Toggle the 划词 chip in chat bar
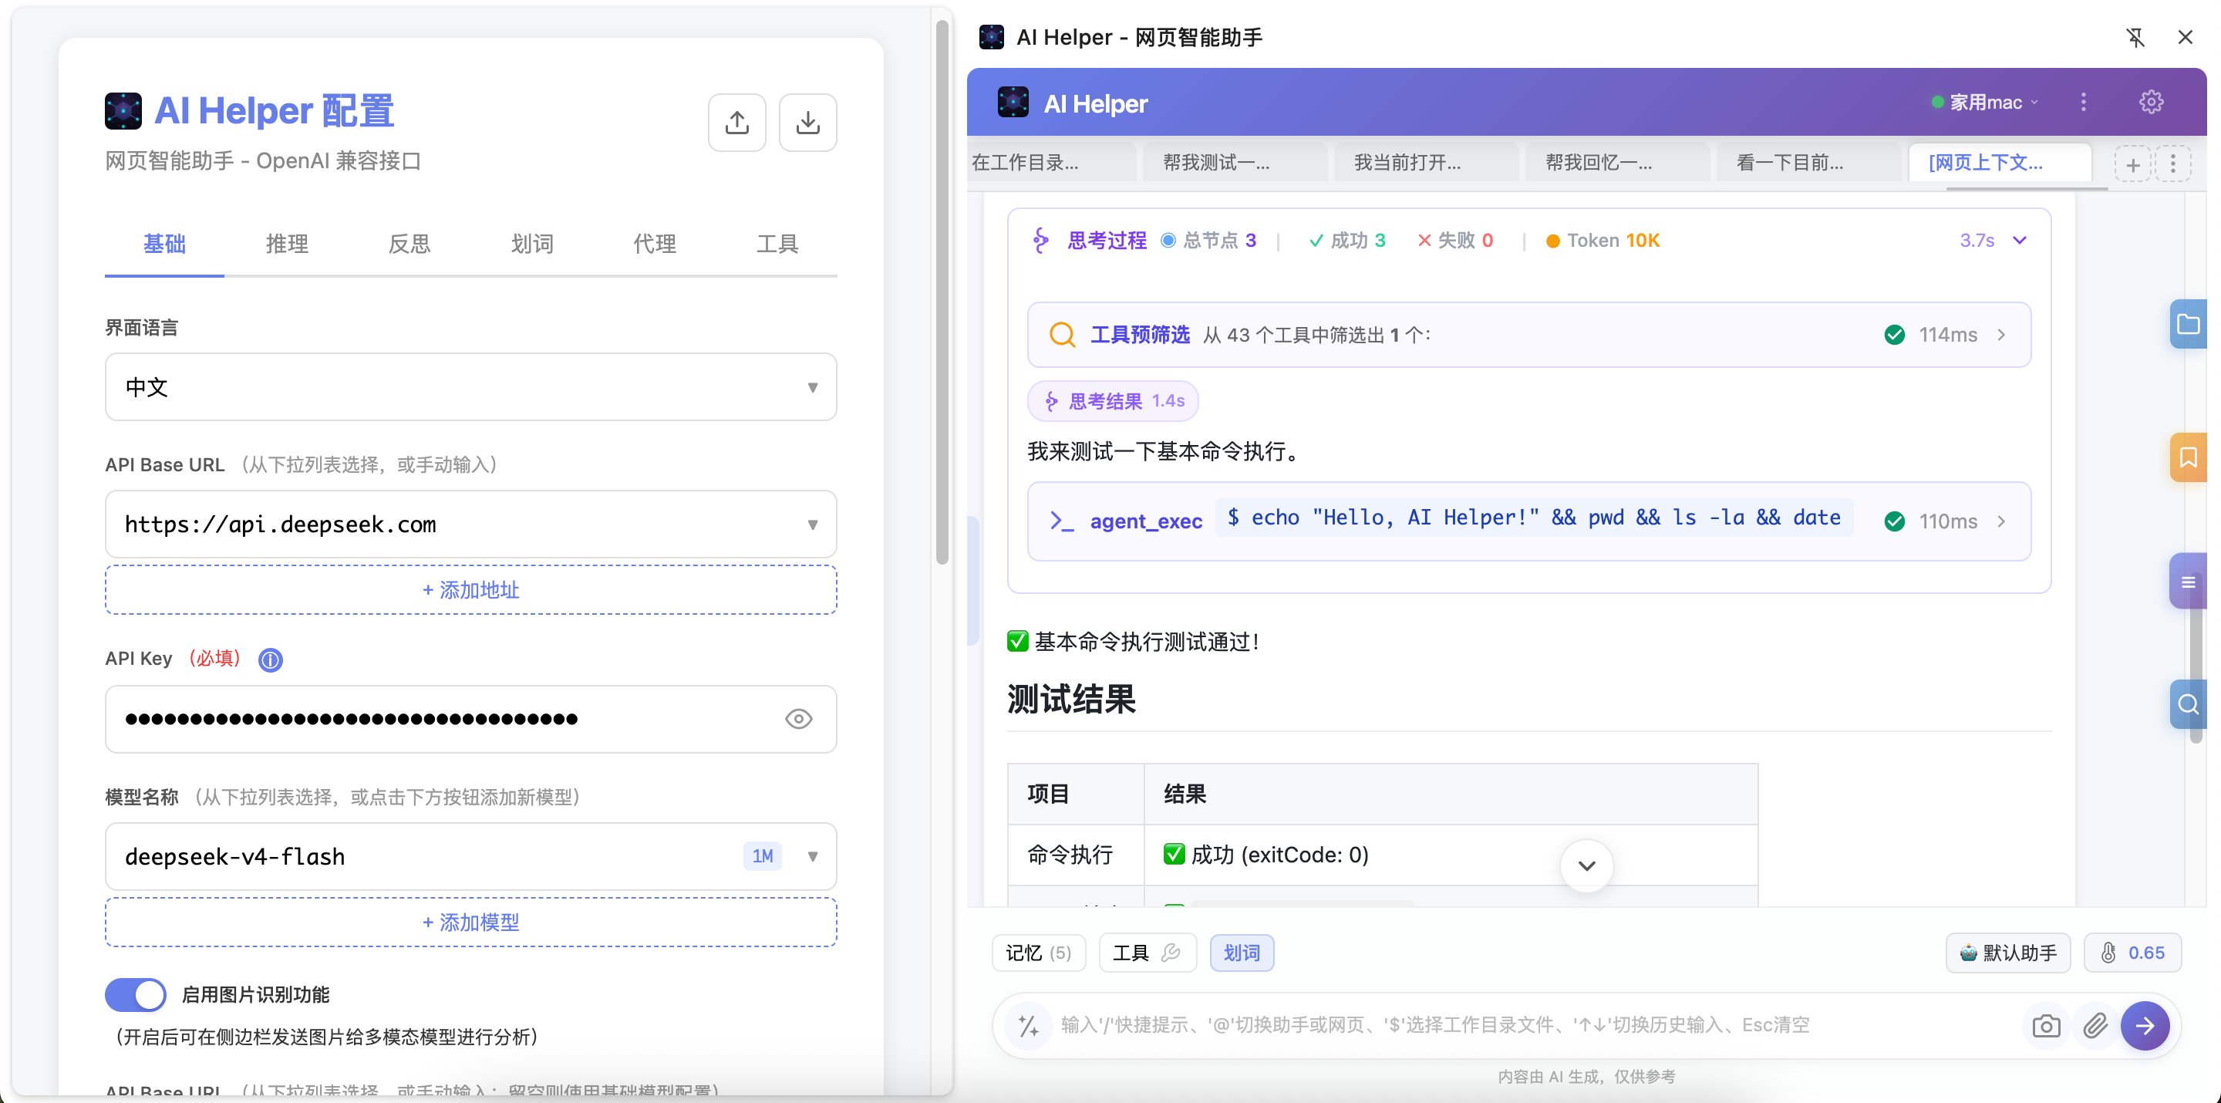The height and width of the screenshot is (1103, 2221). point(1242,953)
